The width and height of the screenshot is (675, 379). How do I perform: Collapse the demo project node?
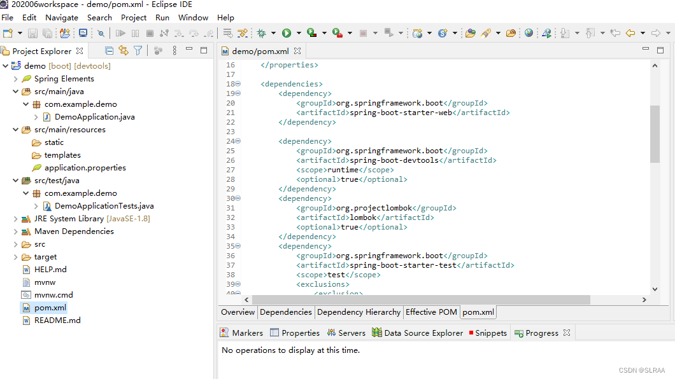pos(6,65)
